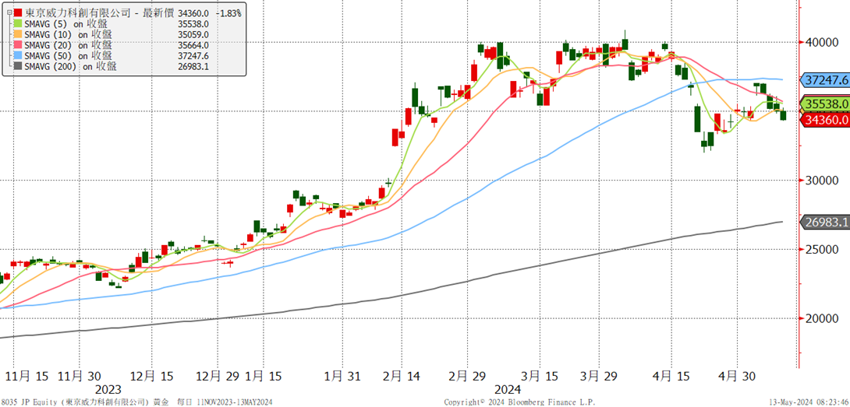Click legend value 34360.0 beside 最新價
The image size is (850, 407).
[x=193, y=12]
